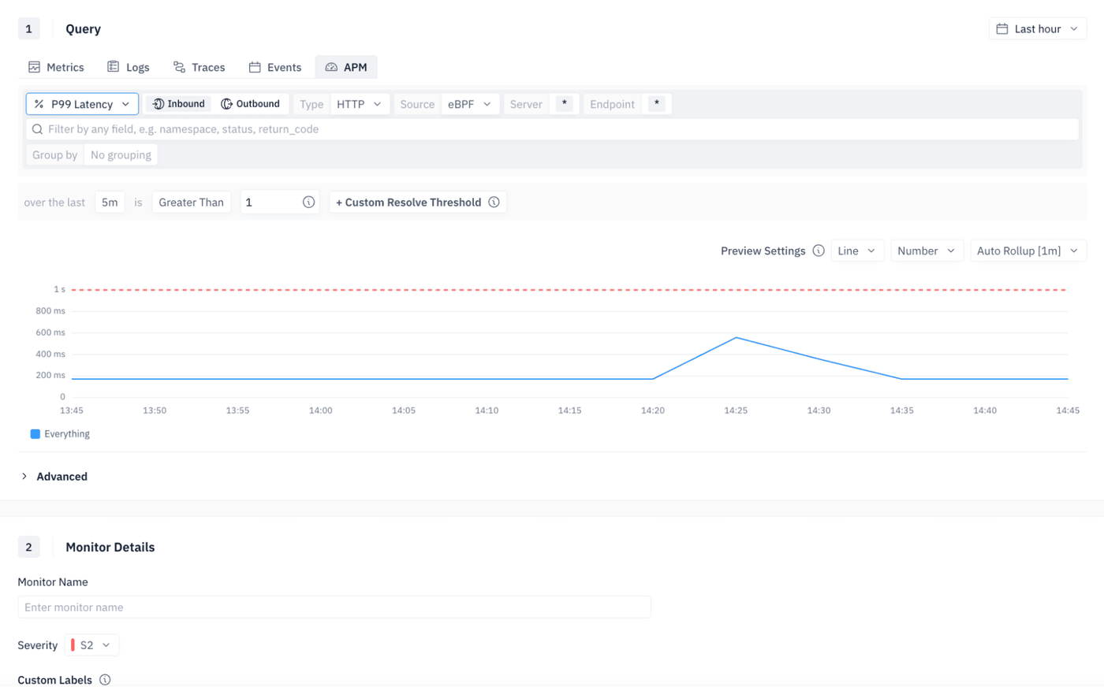This screenshot has height=687, width=1104.
Task: Click the info icon beside threshold value
Action: 308,202
